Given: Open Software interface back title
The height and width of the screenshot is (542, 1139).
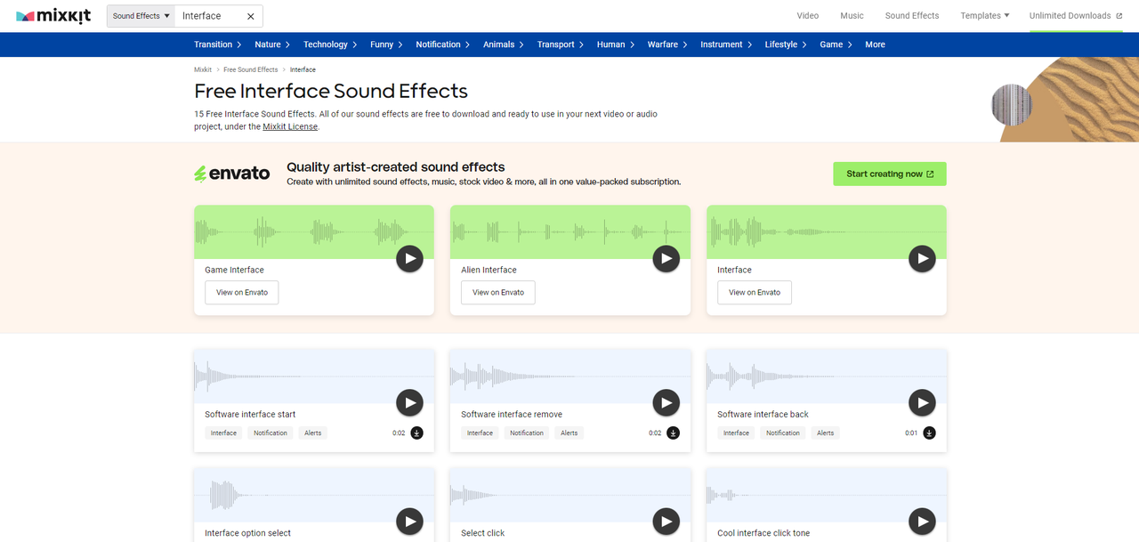Looking at the screenshot, I should tap(763, 415).
